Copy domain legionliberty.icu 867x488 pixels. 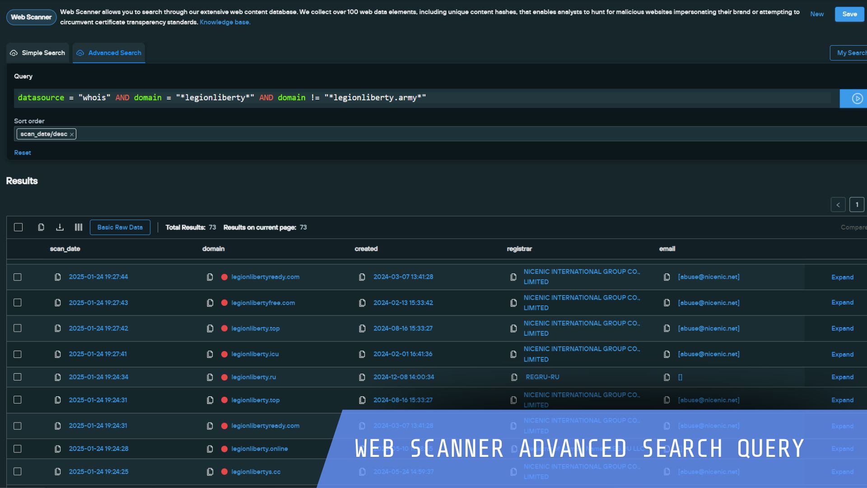tap(210, 354)
